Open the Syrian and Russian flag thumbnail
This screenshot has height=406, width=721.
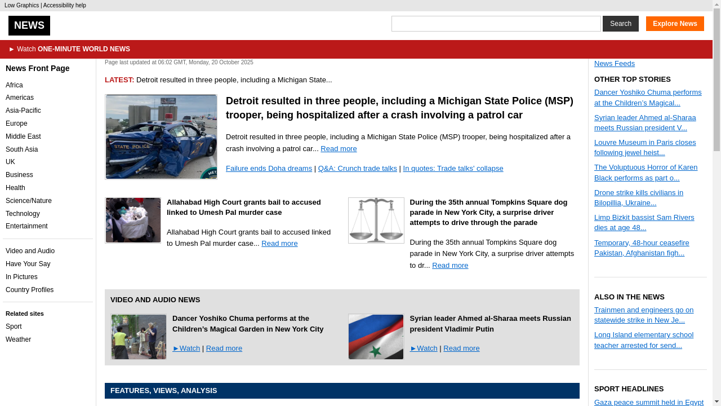(376, 337)
